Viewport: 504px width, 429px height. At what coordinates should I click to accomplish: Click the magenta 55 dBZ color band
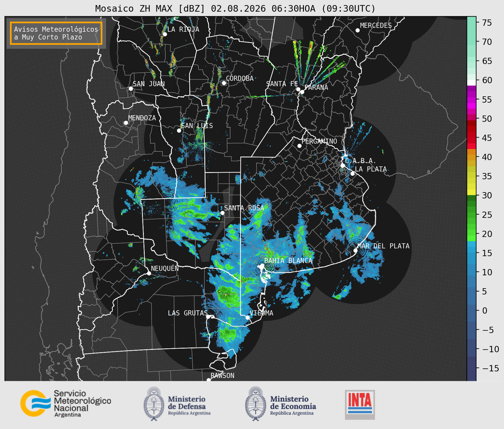[x=471, y=100]
